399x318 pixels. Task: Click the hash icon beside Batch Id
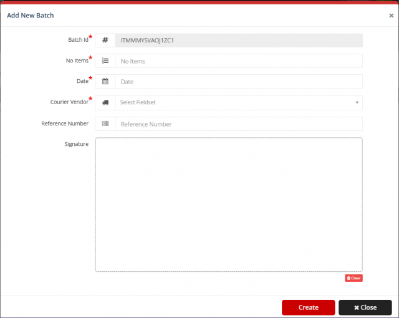[x=105, y=40]
